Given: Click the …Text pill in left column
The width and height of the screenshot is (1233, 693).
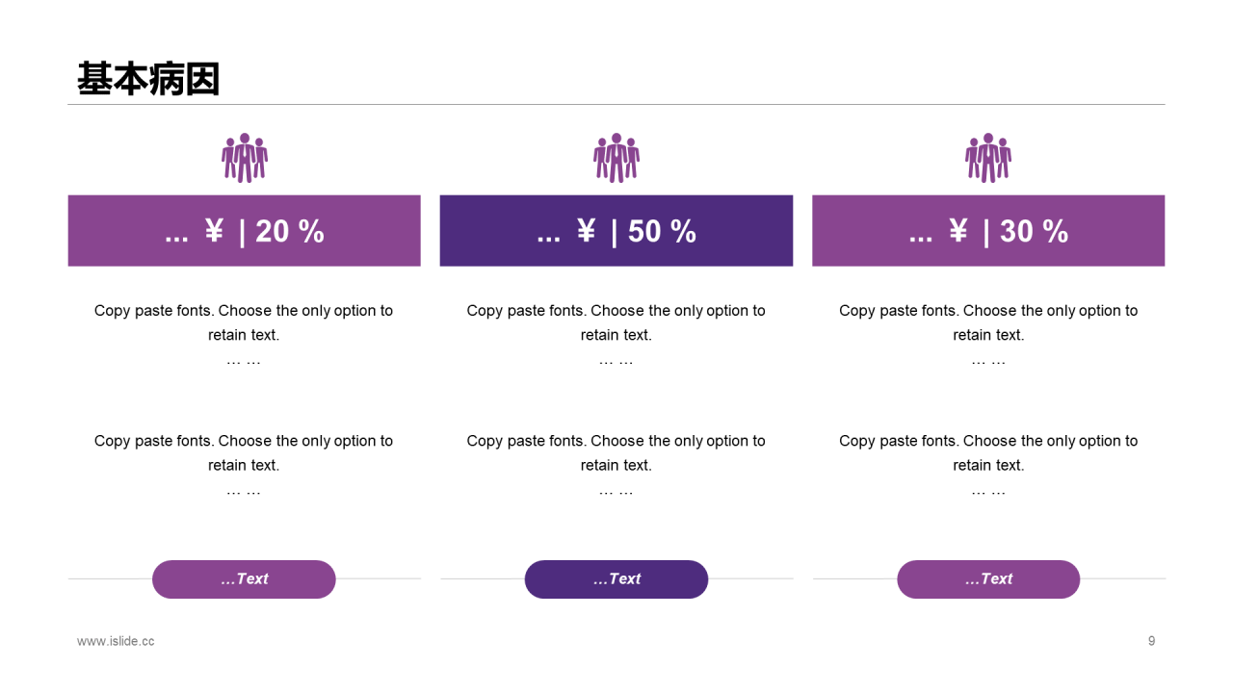Looking at the screenshot, I should [244, 579].
